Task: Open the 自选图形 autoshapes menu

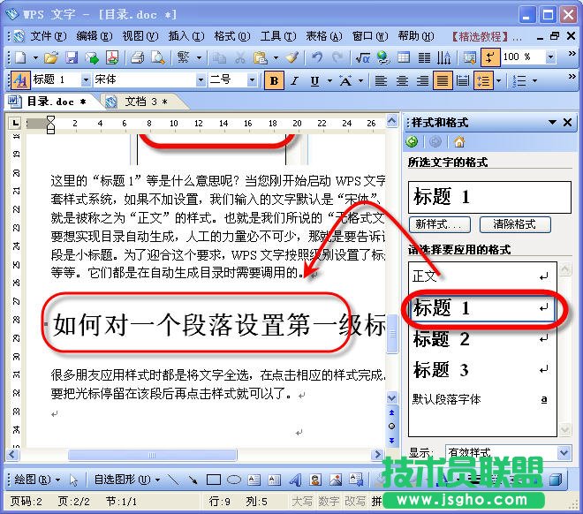Action: point(127,480)
